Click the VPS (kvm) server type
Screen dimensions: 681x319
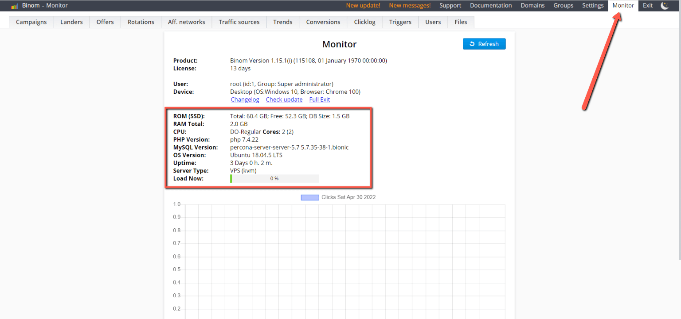click(x=243, y=171)
